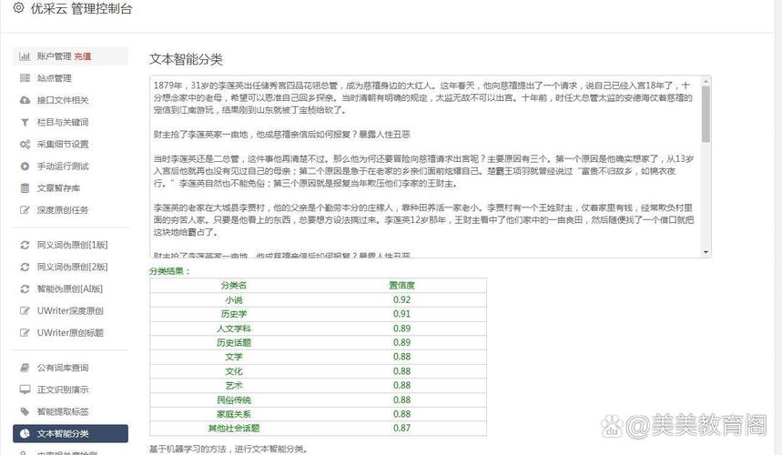The image size is (782, 455).
Task: Click the 其他社会话题 category cell
Action: coord(234,428)
